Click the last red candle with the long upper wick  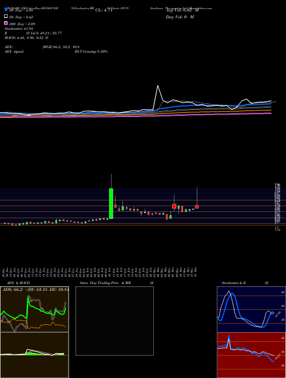click(197, 207)
